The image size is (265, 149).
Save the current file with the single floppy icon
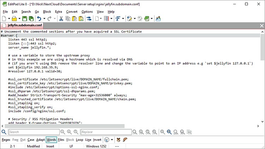pos(25,19)
